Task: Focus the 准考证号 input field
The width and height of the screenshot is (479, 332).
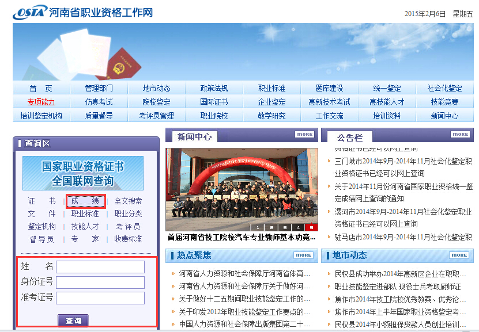Action: point(100,298)
